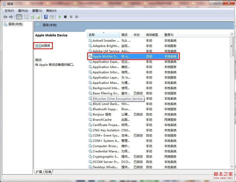Screen dimensions: 236x182
Task: Select the Application Management service row
Action: coord(133,83)
